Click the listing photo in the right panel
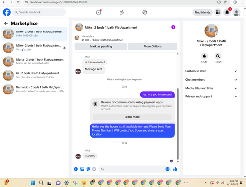Viewport: 246px width, 187px height. pyautogui.click(x=211, y=31)
